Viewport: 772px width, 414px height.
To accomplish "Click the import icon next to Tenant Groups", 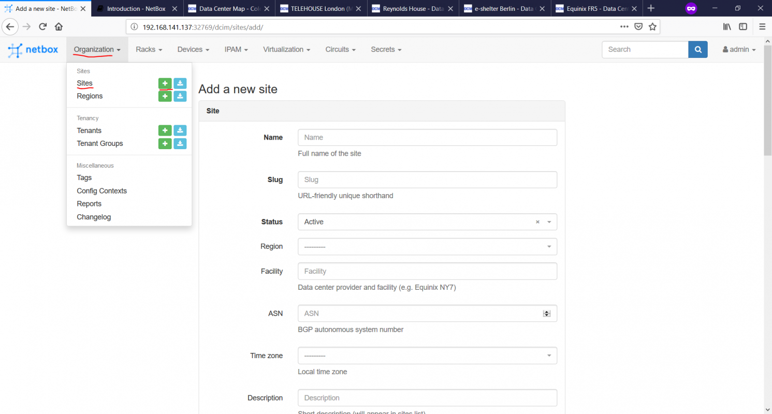I will coord(180,144).
